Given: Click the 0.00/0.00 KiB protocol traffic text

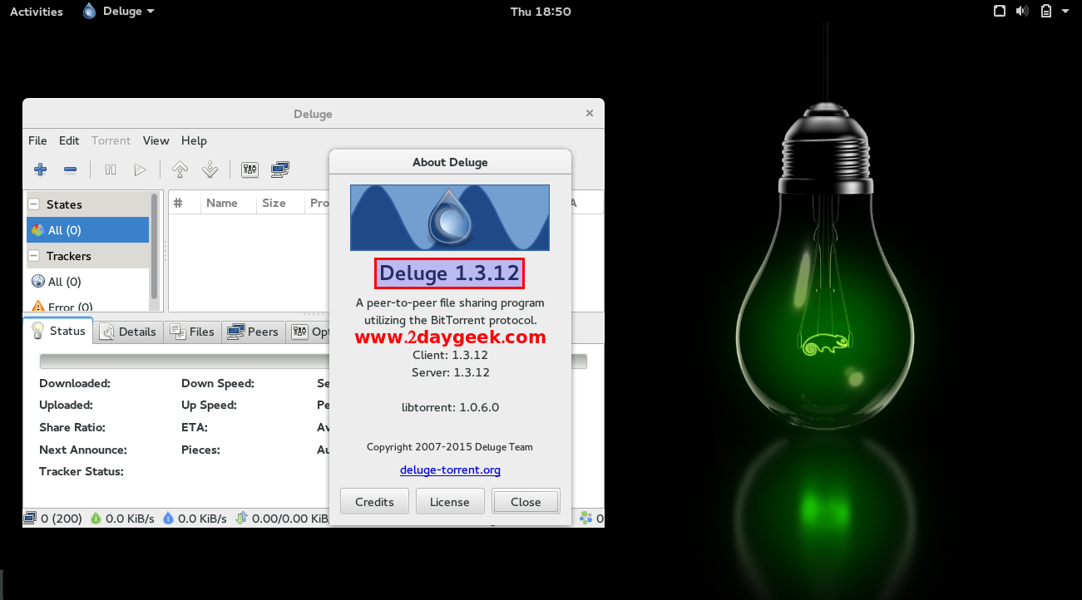Looking at the screenshot, I should (289, 519).
